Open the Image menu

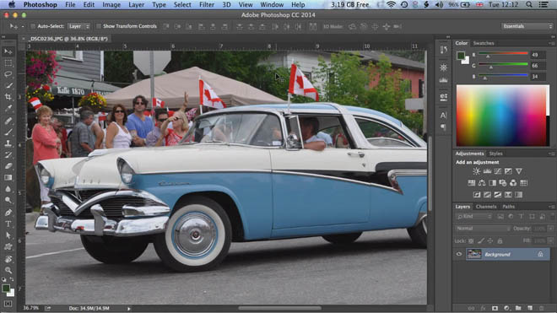tap(111, 4)
